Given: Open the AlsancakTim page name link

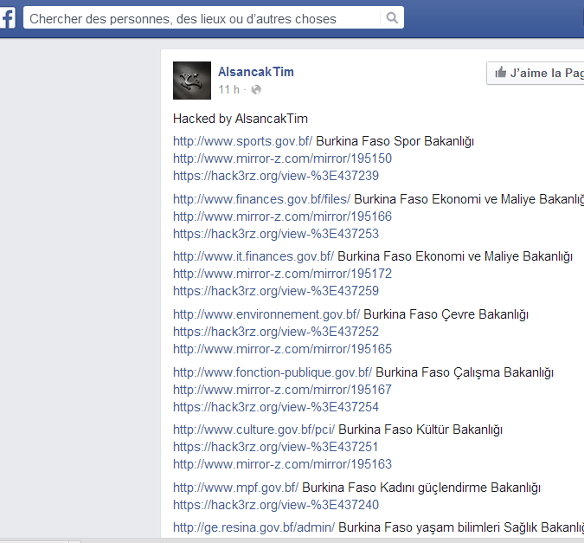Looking at the screenshot, I should click(x=256, y=72).
